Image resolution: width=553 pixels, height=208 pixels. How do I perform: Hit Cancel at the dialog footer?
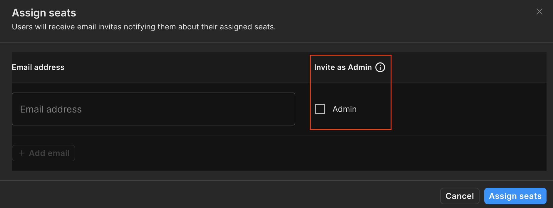click(460, 196)
